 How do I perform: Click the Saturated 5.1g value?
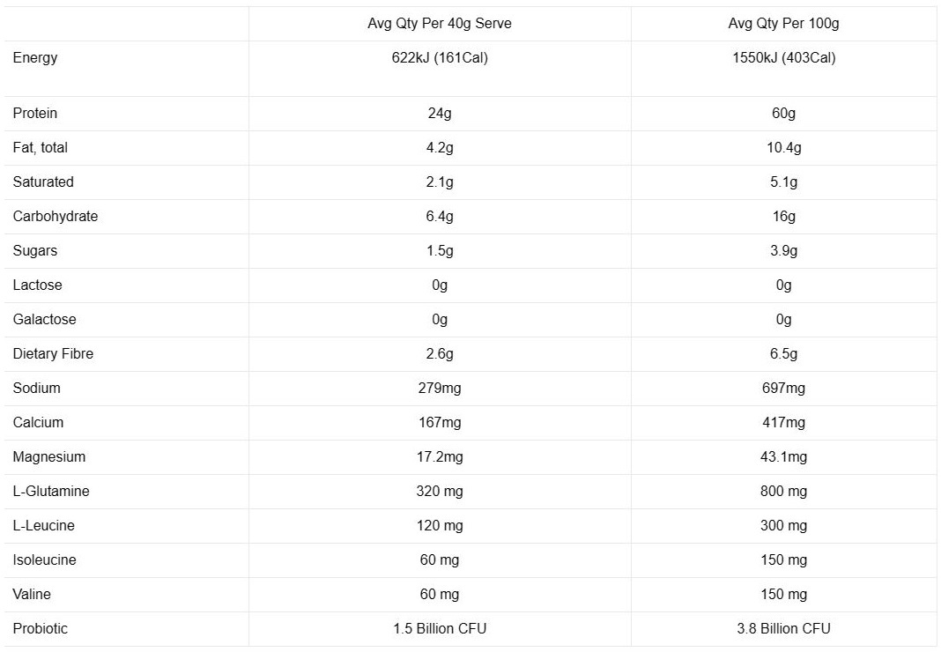coord(783,182)
